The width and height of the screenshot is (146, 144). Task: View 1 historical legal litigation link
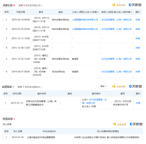30,87
